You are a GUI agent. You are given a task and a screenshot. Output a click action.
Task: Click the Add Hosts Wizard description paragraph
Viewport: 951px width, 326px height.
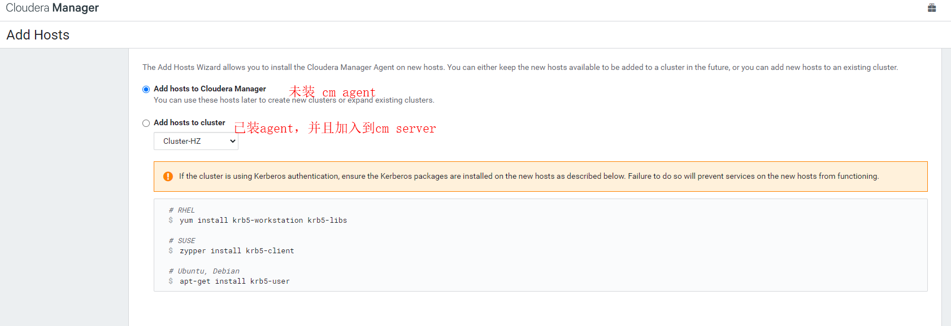point(520,67)
